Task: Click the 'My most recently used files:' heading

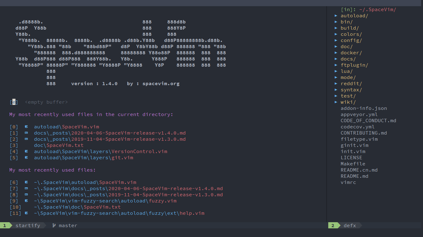Action: point(52,170)
